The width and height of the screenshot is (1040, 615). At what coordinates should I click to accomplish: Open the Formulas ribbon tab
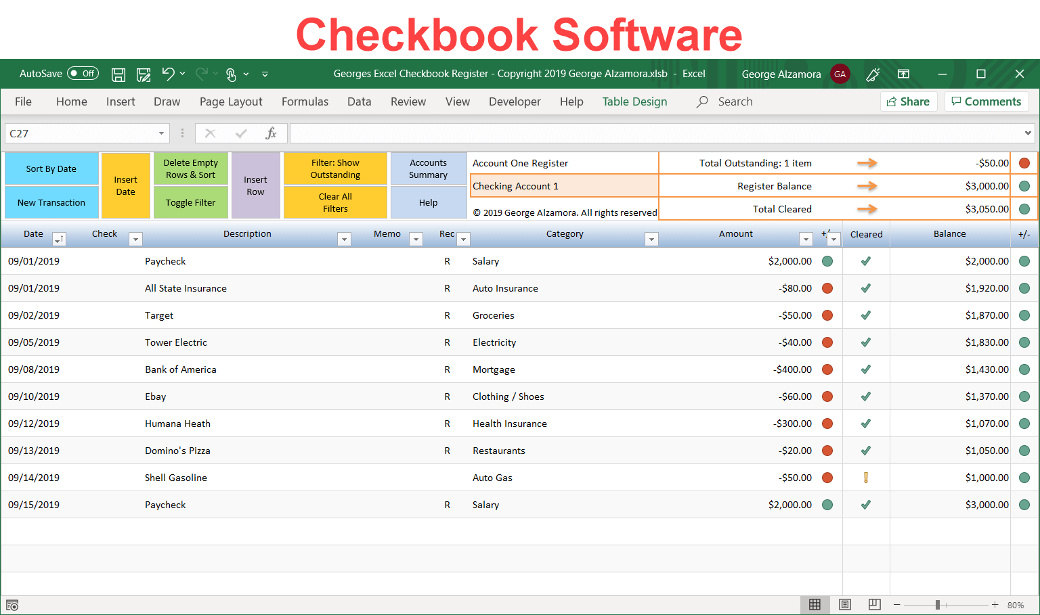click(x=305, y=101)
